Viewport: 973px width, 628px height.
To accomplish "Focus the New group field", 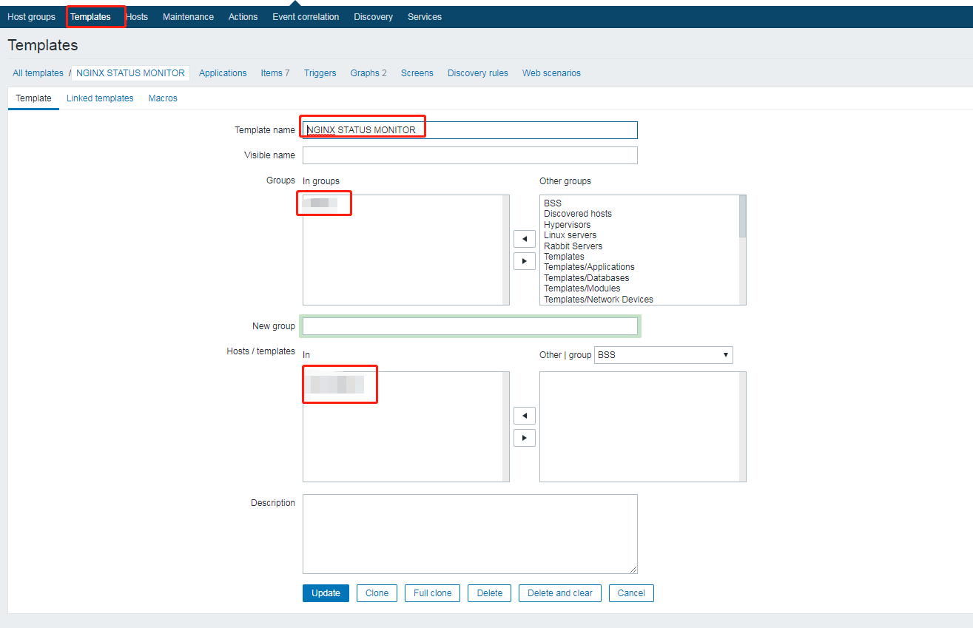I will click(x=470, y=326).
